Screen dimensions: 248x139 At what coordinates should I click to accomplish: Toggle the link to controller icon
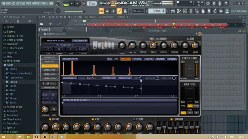point(119,11)
